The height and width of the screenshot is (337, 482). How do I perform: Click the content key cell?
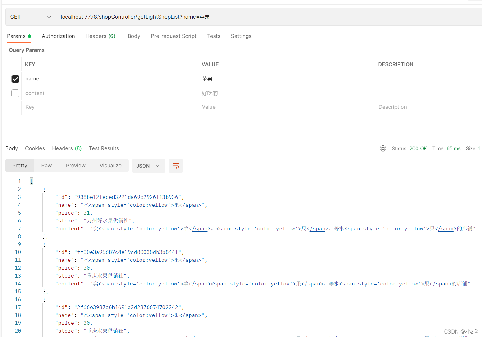tap(110, 93)
